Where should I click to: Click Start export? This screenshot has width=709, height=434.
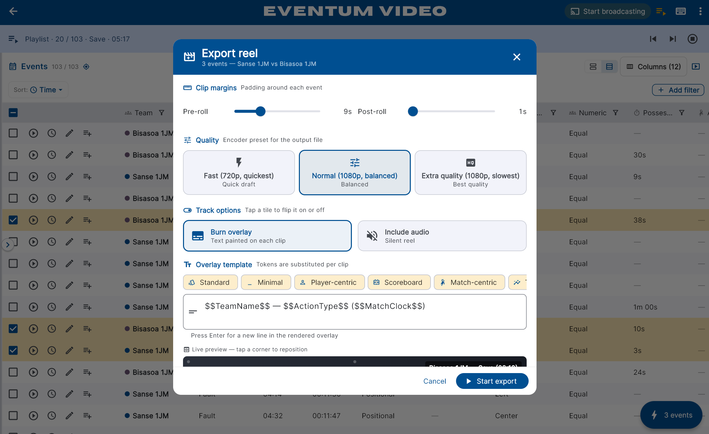pos(492,381)
